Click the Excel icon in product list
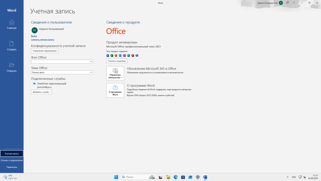 click(112, 56)
